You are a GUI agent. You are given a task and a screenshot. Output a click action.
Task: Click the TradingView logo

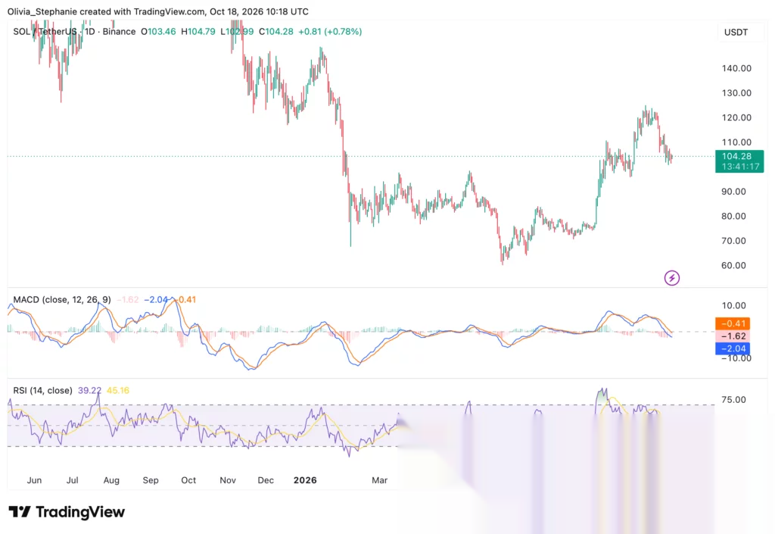67,512
